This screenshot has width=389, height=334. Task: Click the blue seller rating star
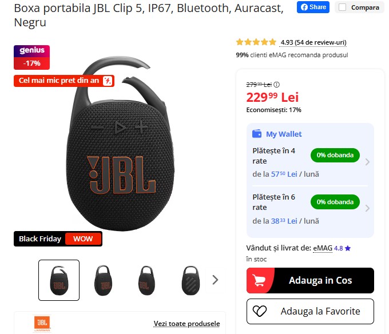pyautogui.click(x=348, y=248)
